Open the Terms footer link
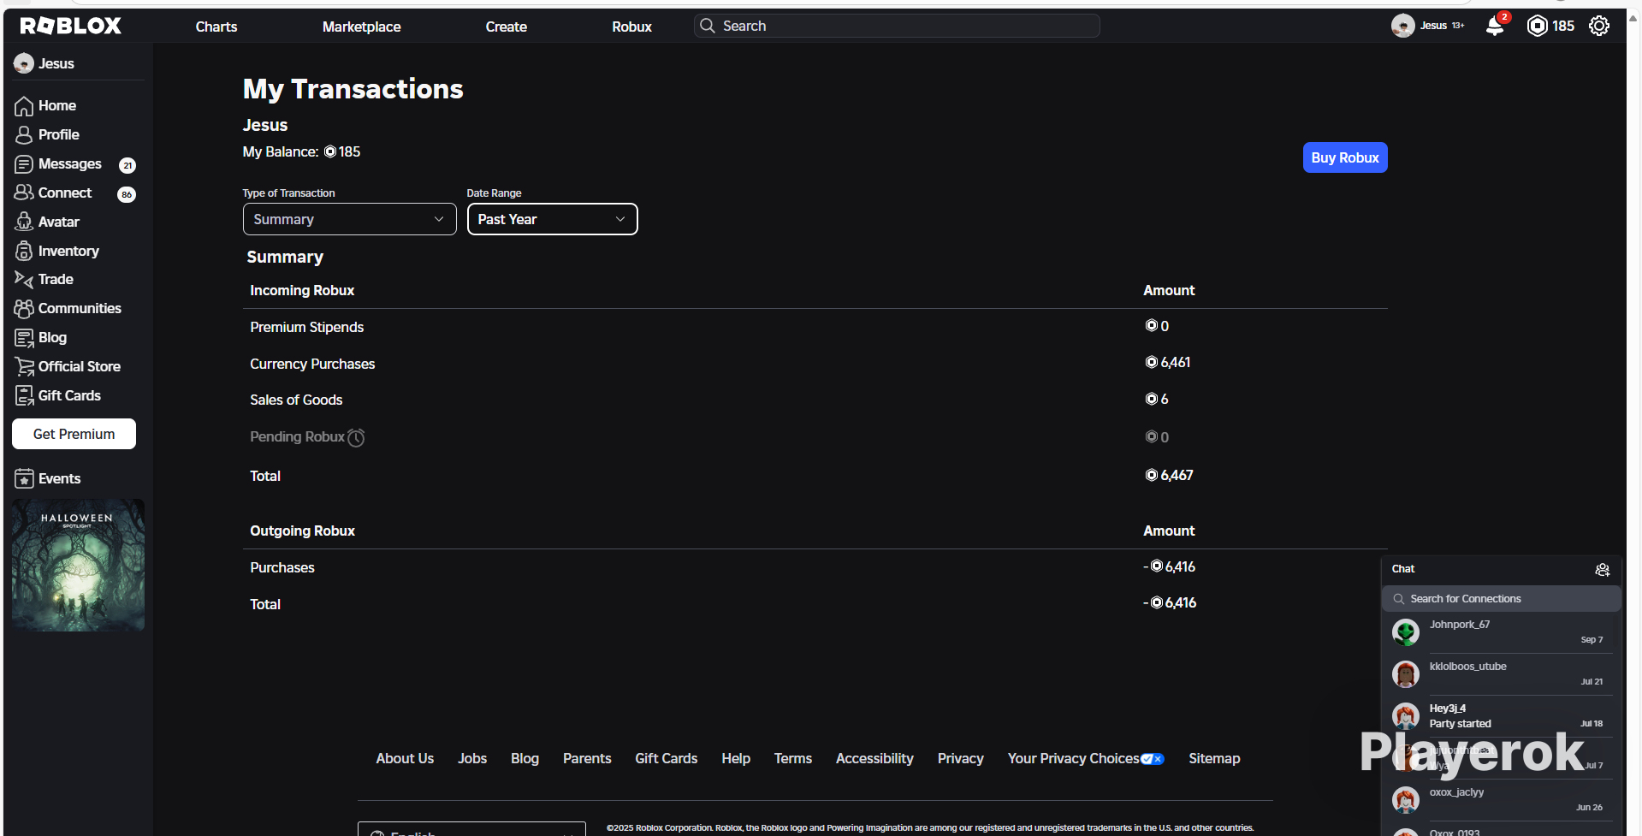 pos(793,758)
